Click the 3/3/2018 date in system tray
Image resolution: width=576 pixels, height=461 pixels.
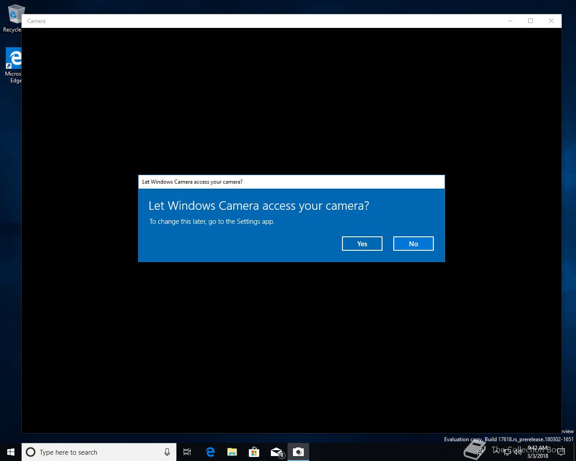[538, 456]
